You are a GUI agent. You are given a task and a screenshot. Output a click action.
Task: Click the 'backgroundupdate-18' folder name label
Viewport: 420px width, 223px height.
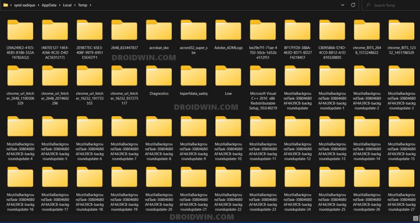click(x=90, y=202)
